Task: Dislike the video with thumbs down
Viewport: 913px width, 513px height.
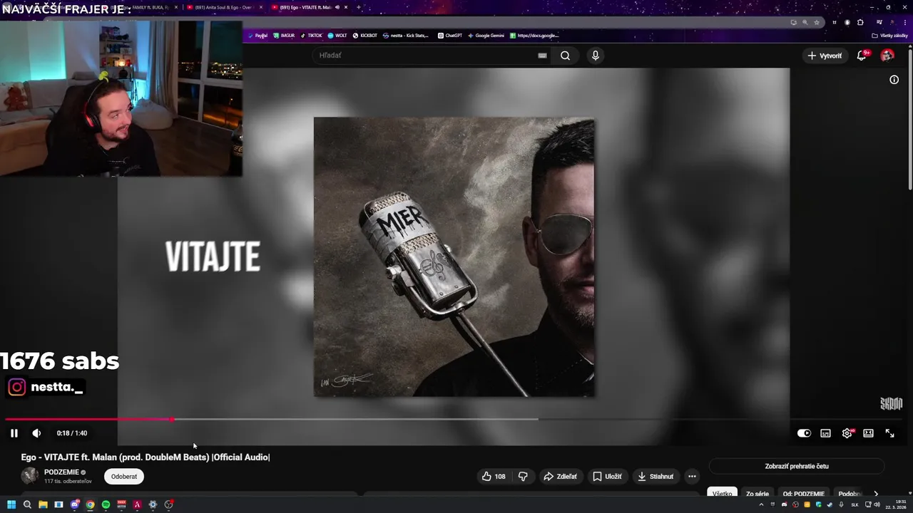Action: pos(523,477)
